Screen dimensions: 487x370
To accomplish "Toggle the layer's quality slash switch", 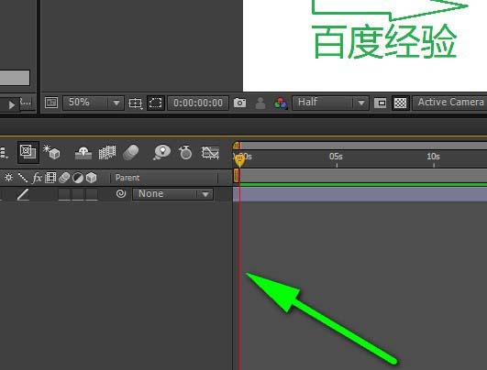I will 23,194.
